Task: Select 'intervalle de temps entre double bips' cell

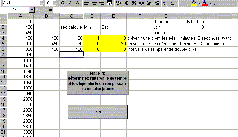Action: [x=162, y=49]
